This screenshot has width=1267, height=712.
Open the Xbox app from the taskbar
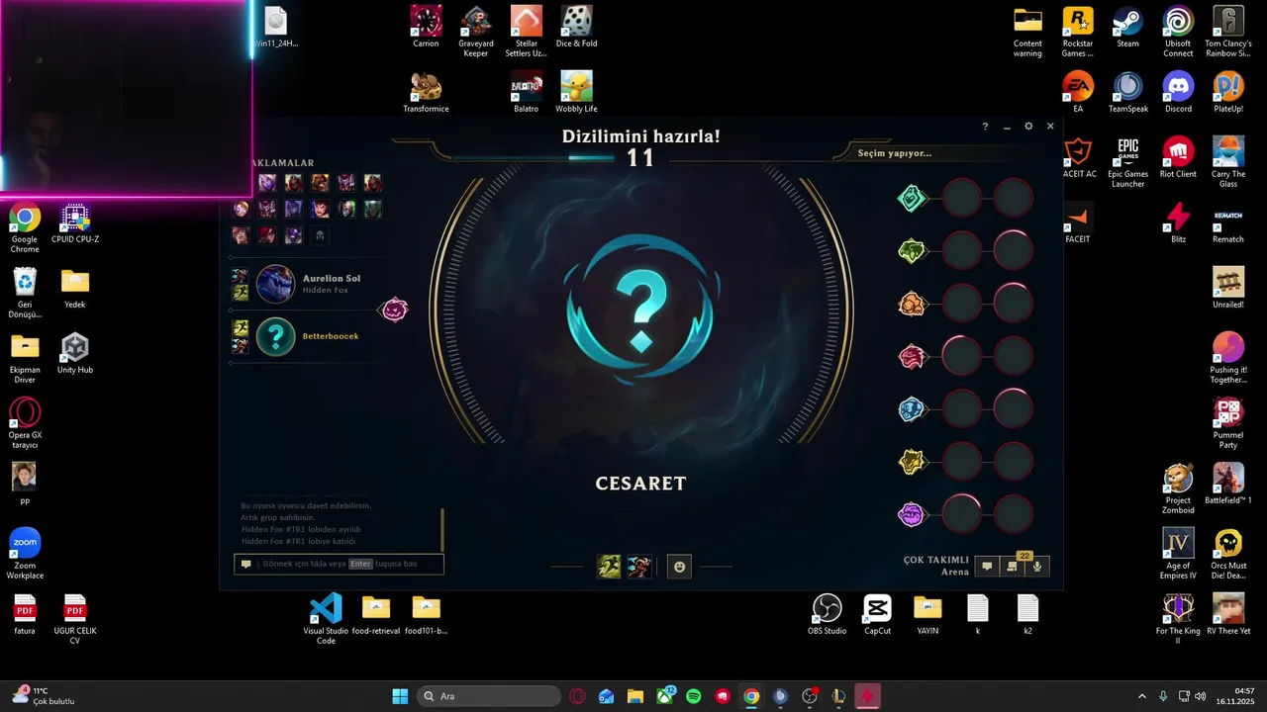coord(665,696)
